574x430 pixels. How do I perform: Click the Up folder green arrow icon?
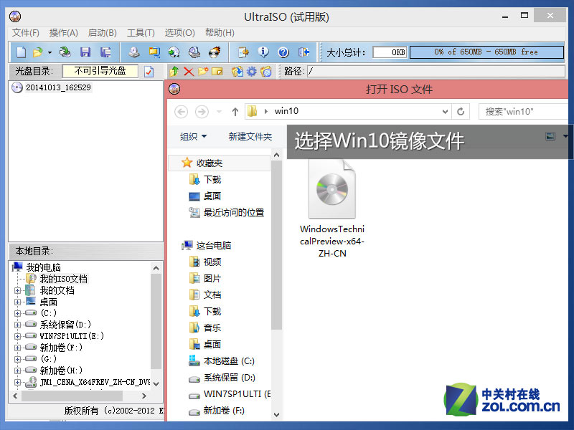pos(174,71)
